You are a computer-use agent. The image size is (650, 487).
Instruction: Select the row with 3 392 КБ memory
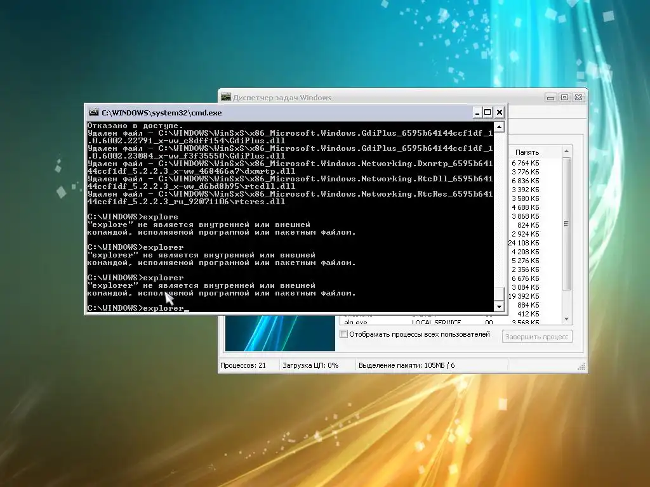coord(525,190)
